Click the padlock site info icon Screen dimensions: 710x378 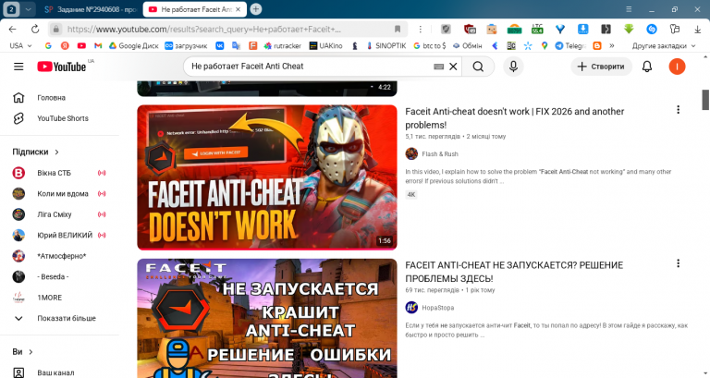pos(55,29)
